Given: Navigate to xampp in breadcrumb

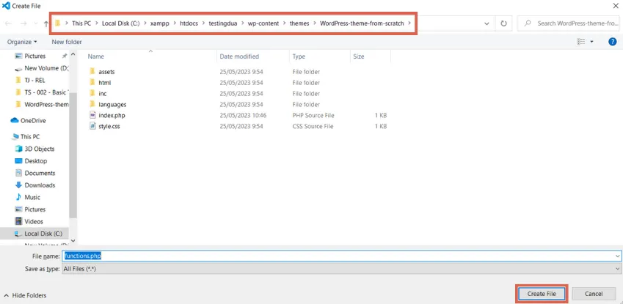Looking at the screenshot, I should coord(160,23).
